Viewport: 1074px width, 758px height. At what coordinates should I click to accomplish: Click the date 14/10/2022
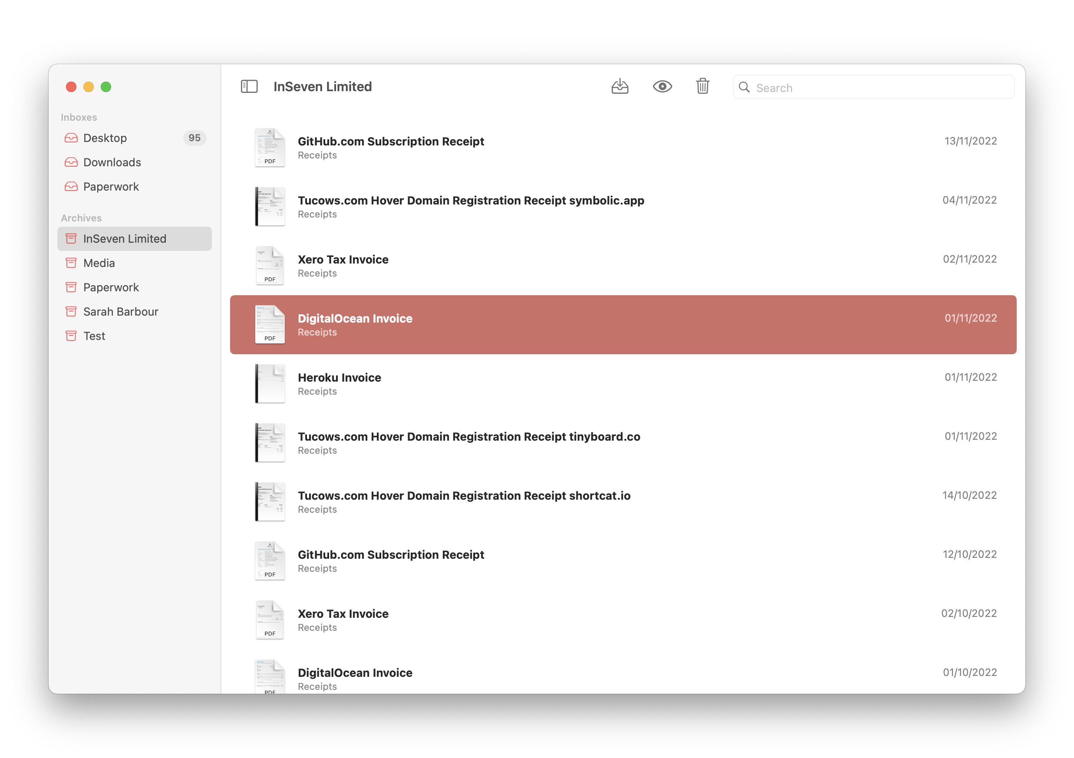point(969,495)
